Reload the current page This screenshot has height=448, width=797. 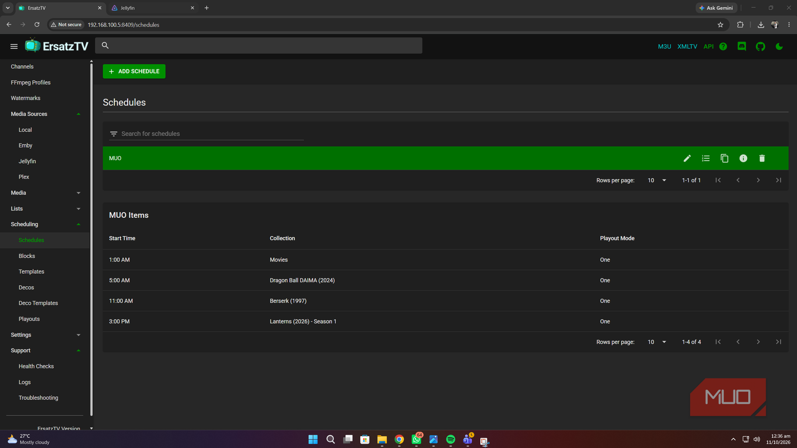pos(37,25)
